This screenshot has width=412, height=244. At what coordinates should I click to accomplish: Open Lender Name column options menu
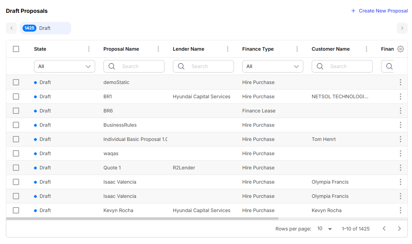[228, 49]
